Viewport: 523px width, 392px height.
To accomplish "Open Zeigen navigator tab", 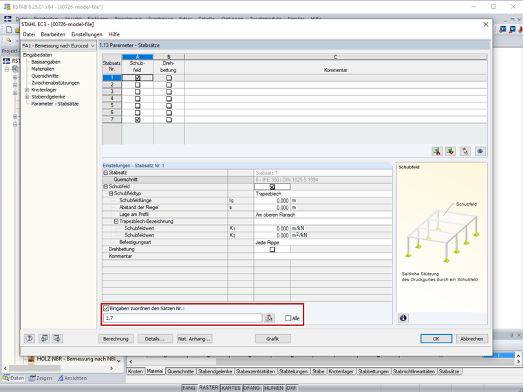I will click(x=41, y=378).
